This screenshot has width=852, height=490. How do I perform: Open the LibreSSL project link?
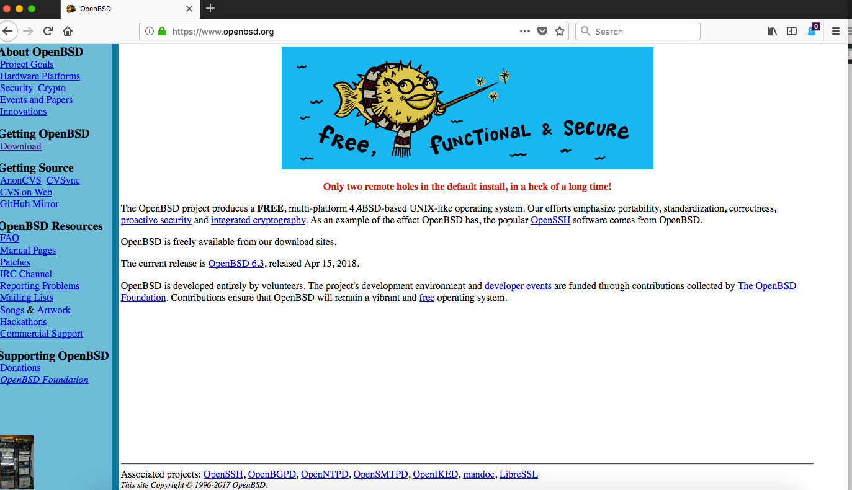pos(519,474)
